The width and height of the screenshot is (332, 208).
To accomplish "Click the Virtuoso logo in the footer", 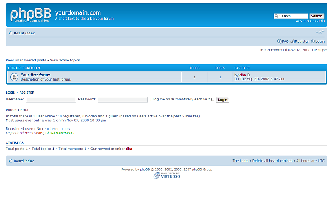I will [x=166, y=175].
